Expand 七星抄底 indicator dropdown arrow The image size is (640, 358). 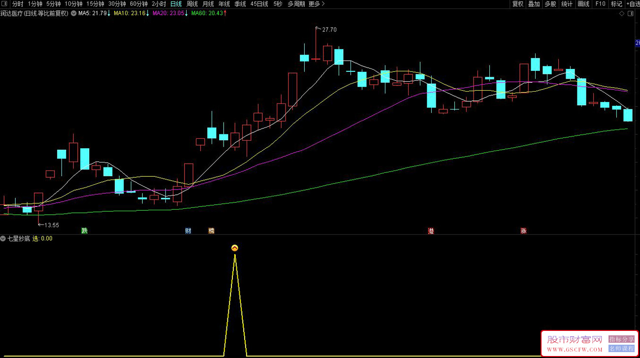pos(3,238)
